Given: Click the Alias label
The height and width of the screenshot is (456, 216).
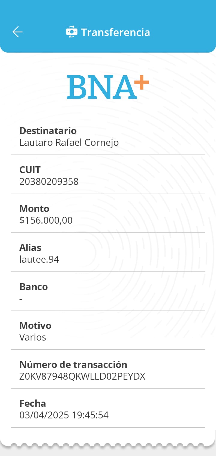Looking at the screenshot, I should coord(30,248).
